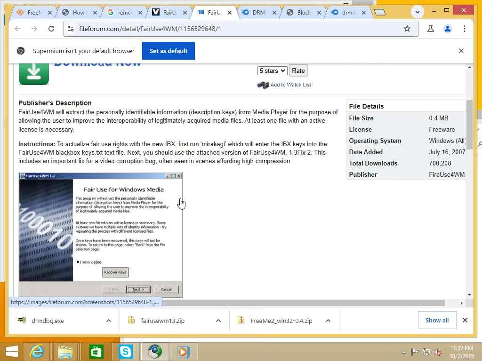The width and height of the screenshot is (482, 361).
Task: Open the profile avatar icon
Action: pyautogui.click(x=448, y=29)
